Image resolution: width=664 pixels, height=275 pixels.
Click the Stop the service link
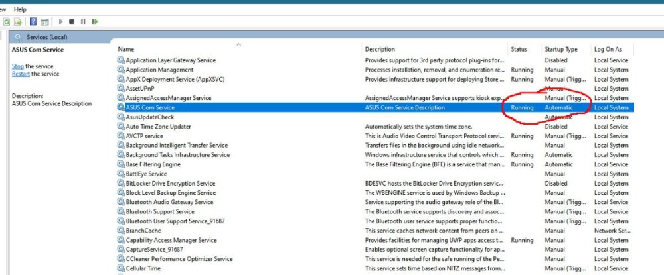coord(18,66)
